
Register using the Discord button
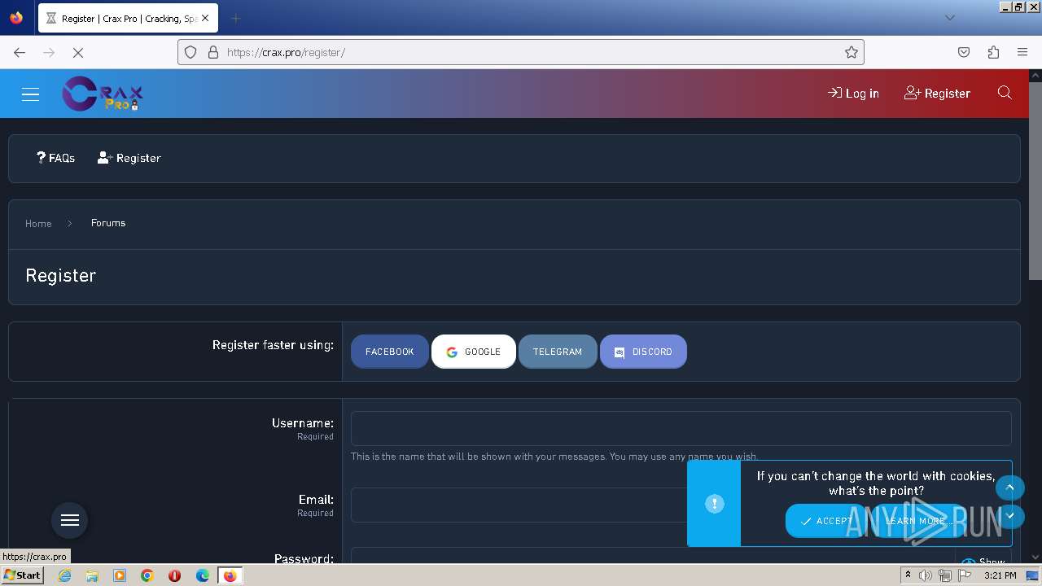click(x=643, y=352)
